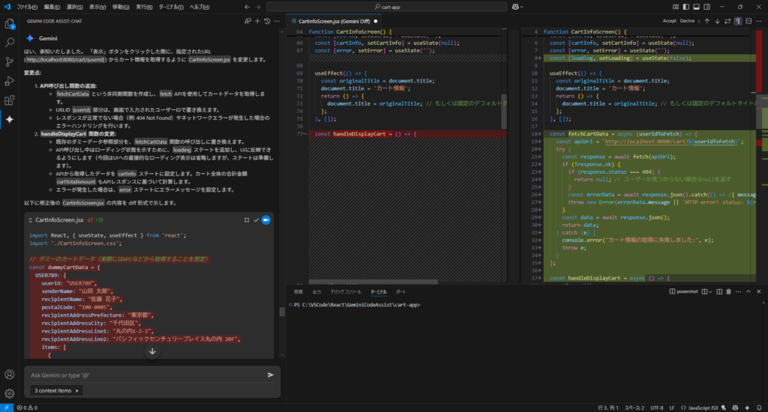Close the terminal panel

click(759, 291)
